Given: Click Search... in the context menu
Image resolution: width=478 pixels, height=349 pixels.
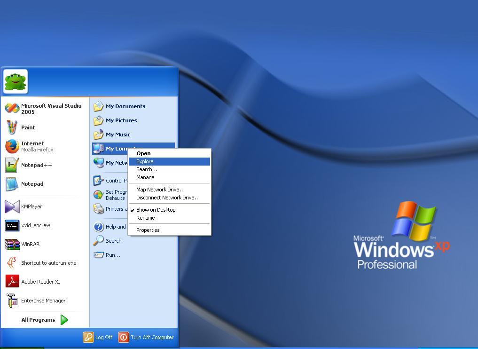Looking at the screenshot, I should (x=169, y=169).
